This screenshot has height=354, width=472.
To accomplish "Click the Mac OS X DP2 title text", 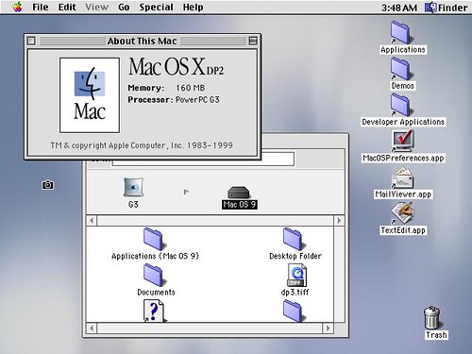I will 176,67.
